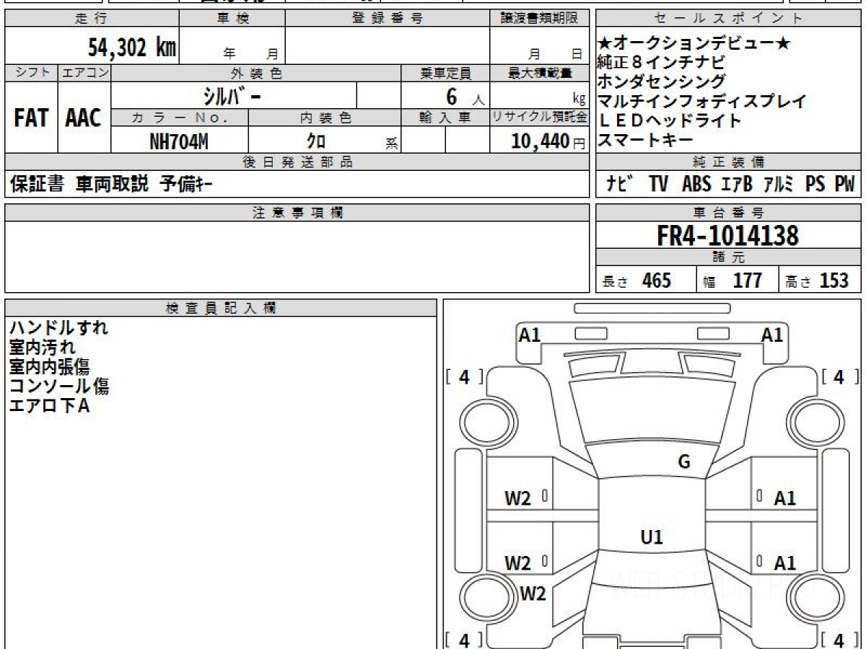Viewport: 866px width, 649px height.
Task: Click the ハンドルすれ inspector note
Action: click(x=58, y=327)
